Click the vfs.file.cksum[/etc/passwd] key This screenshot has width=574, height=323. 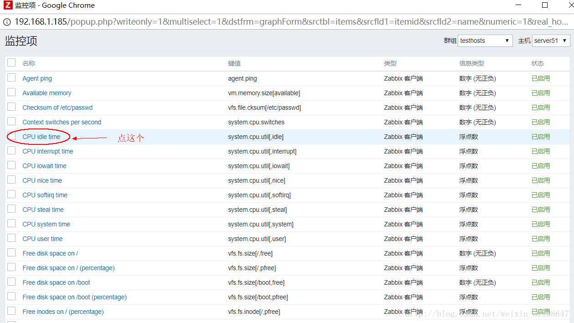264,108
